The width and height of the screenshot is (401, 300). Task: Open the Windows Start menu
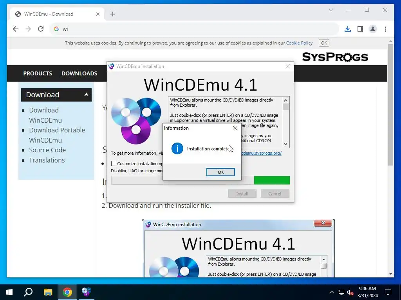tap(9, 292)
